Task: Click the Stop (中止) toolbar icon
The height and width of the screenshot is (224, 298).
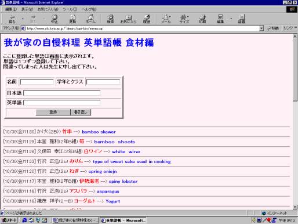Action: pyautogui.click(x=54, y=19)
